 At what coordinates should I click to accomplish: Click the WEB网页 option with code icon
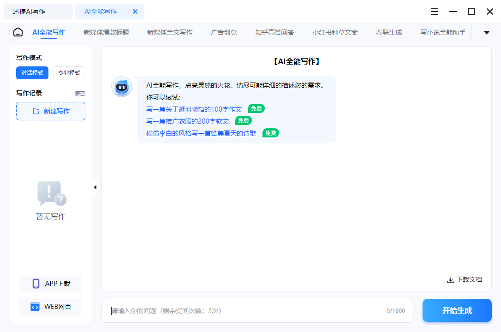pos(50,306)
